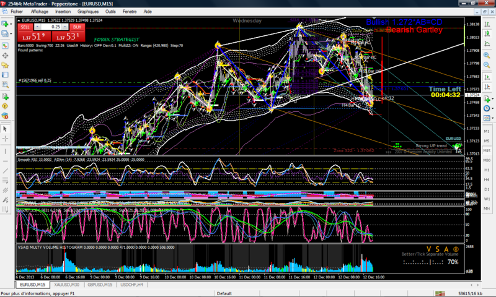This screenshot has width=496, height=297.
Task: Click BUY at 1.37531
Action: coord(68,37)
